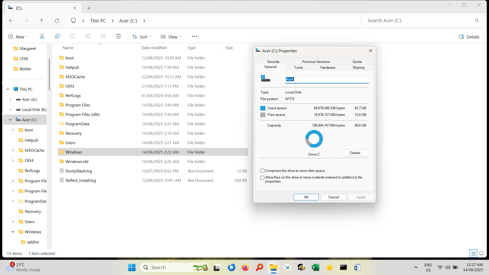The height and width of the screenshot is (275, 489).
Task: Switch to the Hardware tab
Action: point(328,67)
